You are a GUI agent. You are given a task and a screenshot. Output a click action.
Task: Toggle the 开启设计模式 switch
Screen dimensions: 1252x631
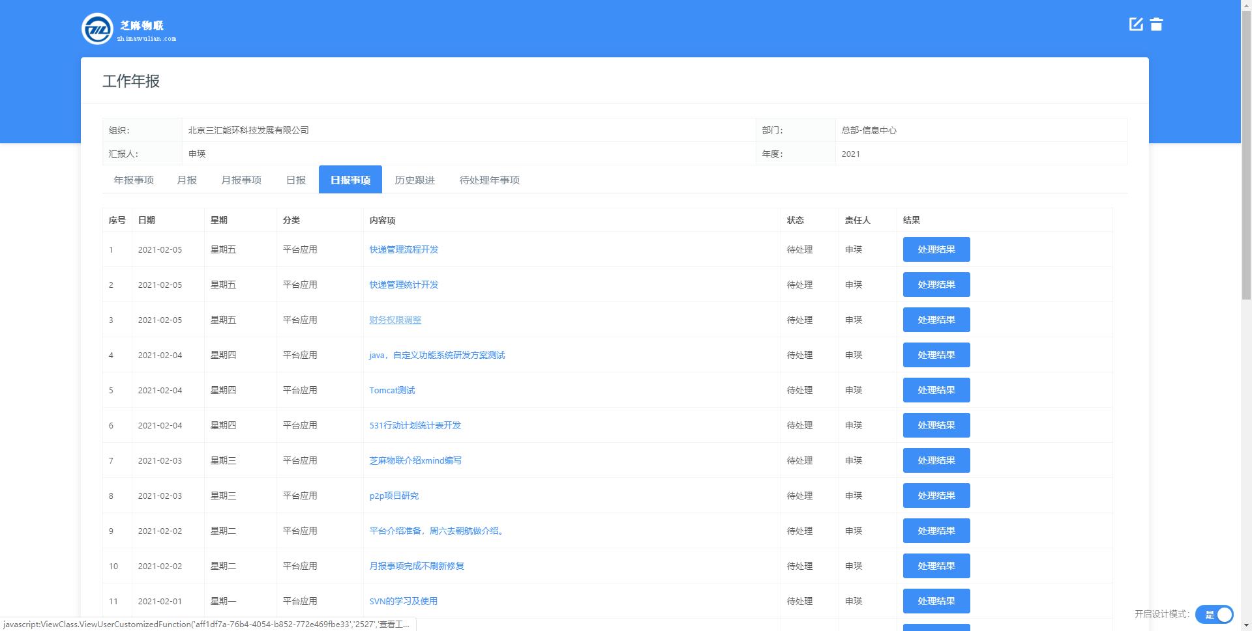coord(1214,614)
